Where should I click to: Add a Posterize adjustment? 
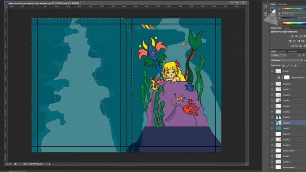pyautogui.click(x=296, y=46)
